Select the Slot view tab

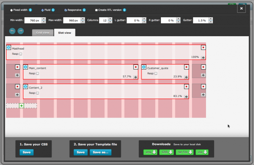pos(64,33)
